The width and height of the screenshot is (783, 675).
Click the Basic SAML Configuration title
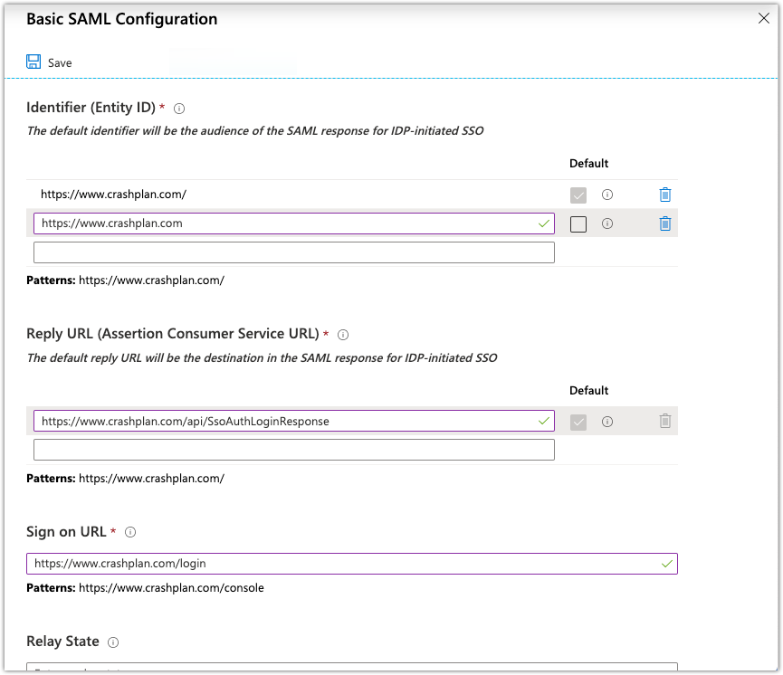point(122,19)
